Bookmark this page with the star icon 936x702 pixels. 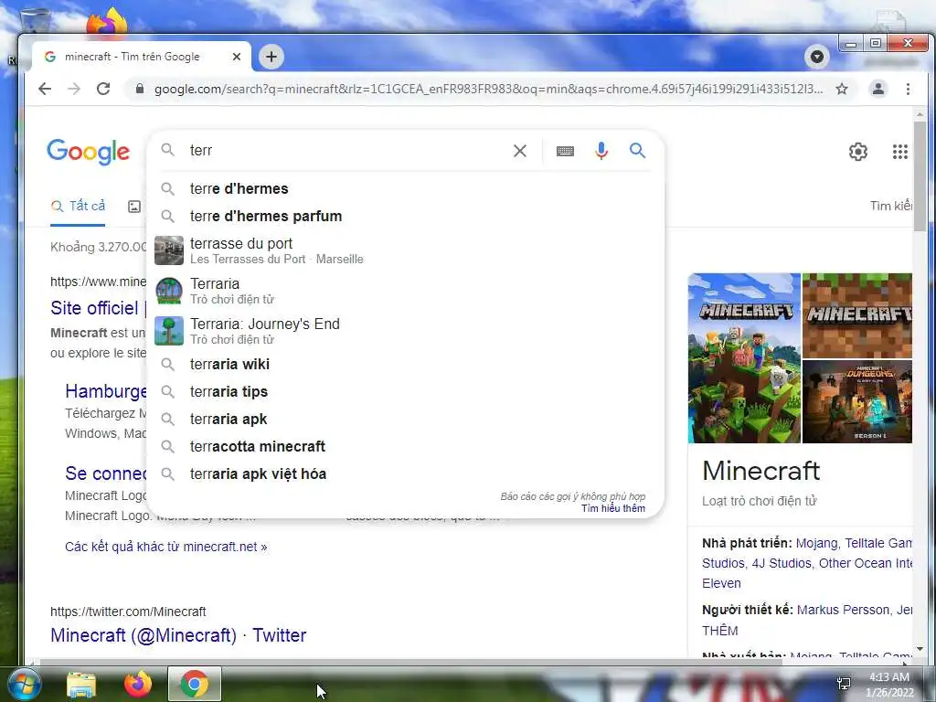point(842,89)
